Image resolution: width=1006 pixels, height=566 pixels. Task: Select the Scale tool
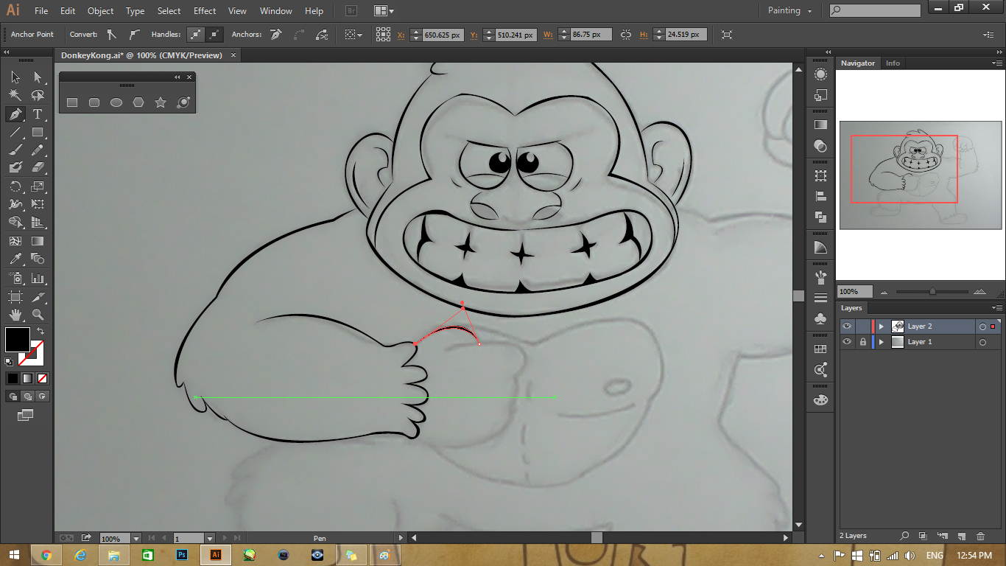38,186
